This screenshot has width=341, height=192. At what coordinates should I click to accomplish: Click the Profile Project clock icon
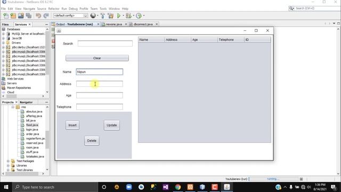tap(139, 15)
